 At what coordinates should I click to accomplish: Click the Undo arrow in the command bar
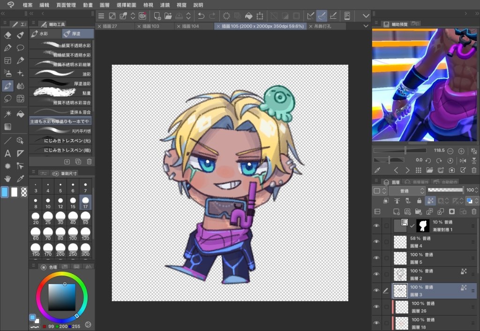(x=201, y=16)
